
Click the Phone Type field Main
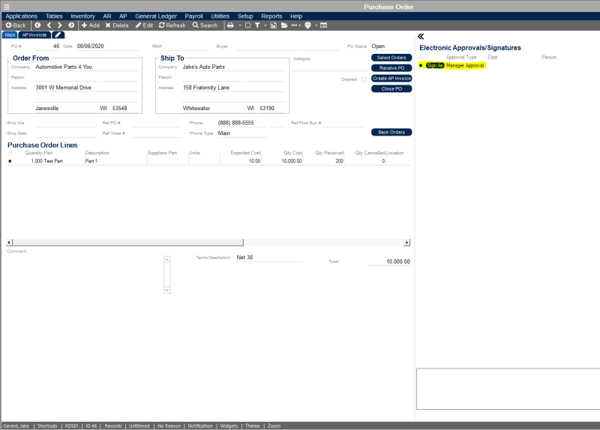(x=241, y=133)
